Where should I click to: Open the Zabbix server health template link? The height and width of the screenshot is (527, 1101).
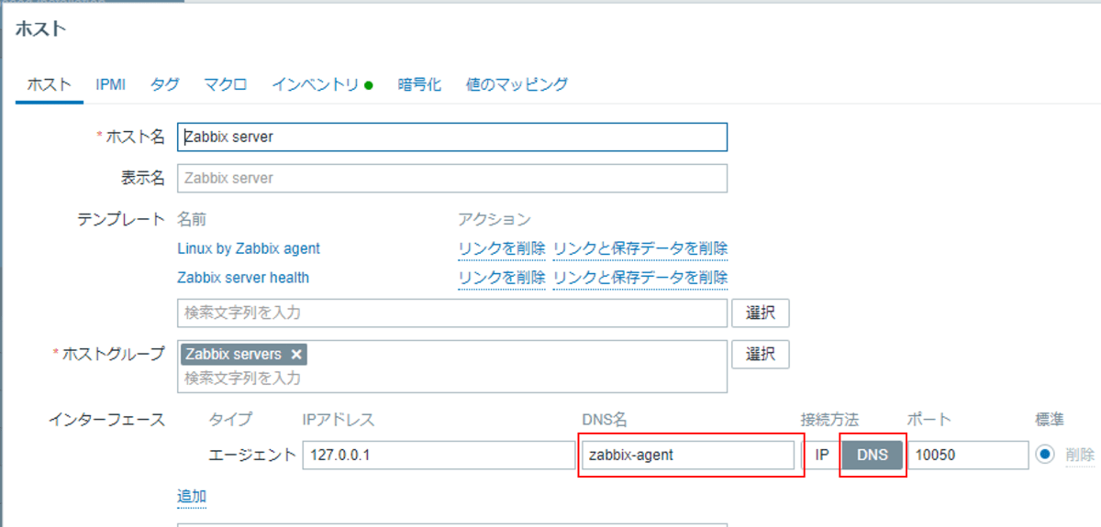243,277
